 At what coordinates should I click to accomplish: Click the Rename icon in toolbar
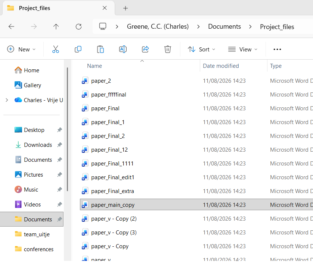123,49
